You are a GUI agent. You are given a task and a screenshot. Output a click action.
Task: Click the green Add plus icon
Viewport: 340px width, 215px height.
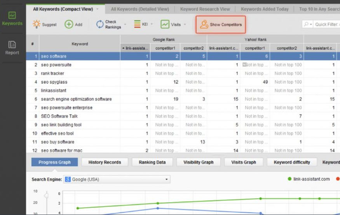[x=69, y=24]
